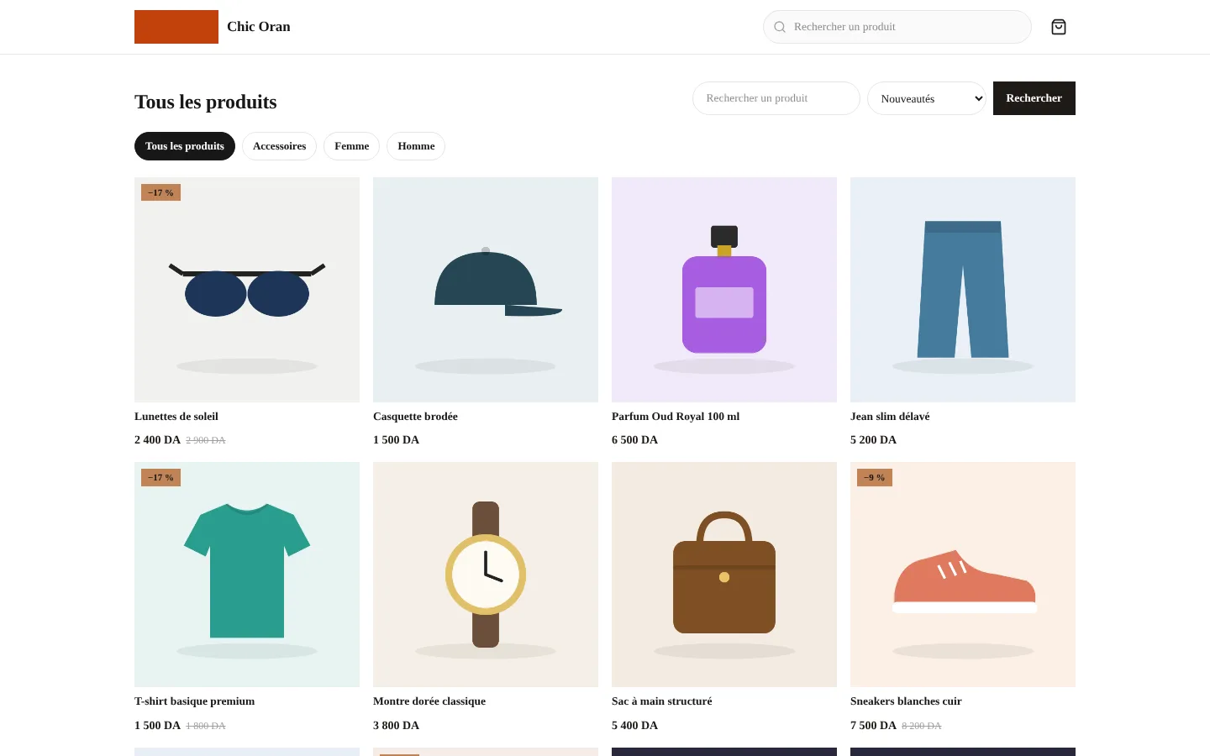Click the 2 400 DA price
The height and width of the screenshot is (756, 1210).
click(x=157, y=440)
